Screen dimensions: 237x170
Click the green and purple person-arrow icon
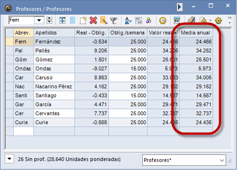tap(148, 21)
